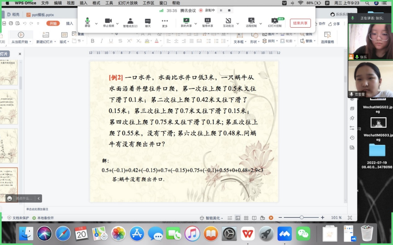Click the 协作 collaborate button
The image size is (393, 245).
coord(319,24)
